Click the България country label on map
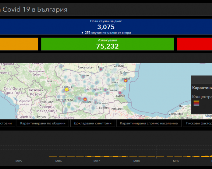The width and height of the screenshot is (212, 169). tap(93, 89)
